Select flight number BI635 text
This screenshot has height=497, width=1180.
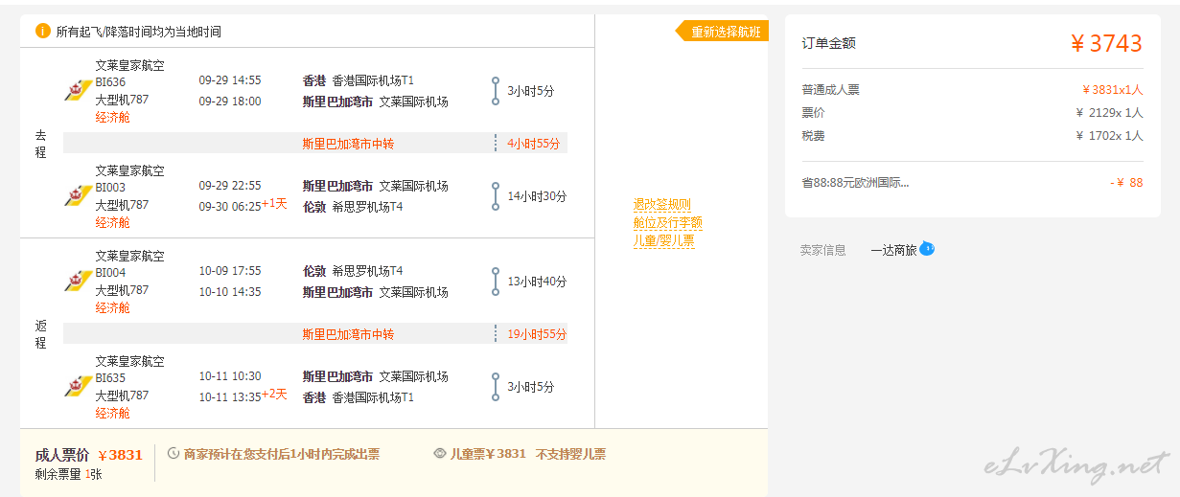[110, 378]
